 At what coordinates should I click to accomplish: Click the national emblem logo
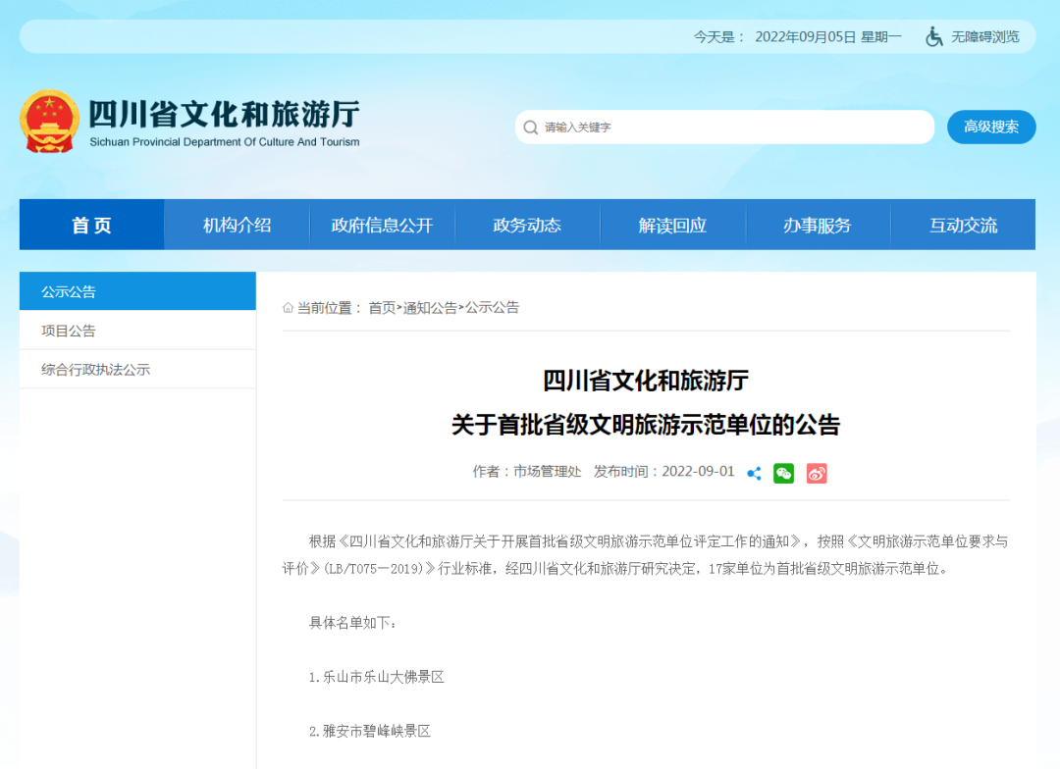pyautogui.click(x=49, y=122)
